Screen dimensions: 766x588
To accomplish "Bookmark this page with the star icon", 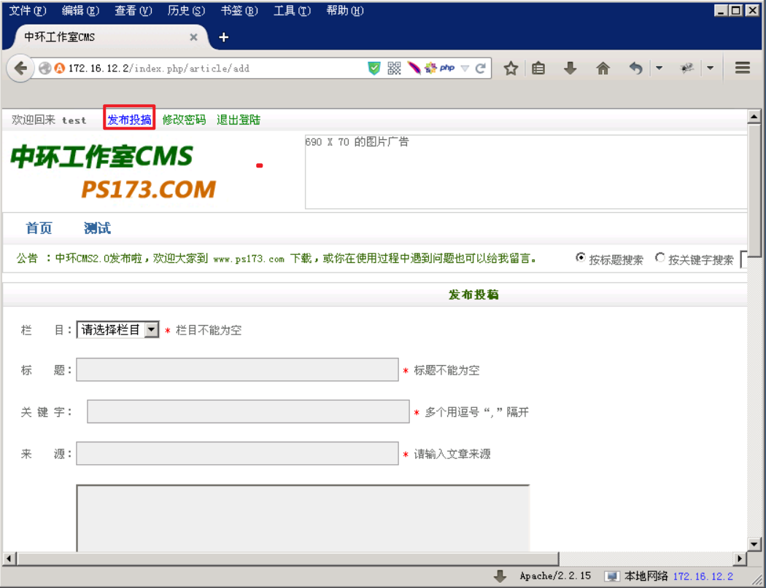I will (511, 68).
